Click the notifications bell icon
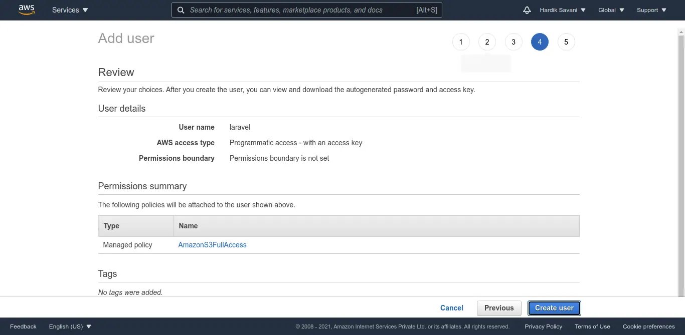 coord(527,10)
